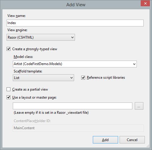Close the Add View dialog
Image resolution: width=152 pixels, height=150 pixels.
145,3
